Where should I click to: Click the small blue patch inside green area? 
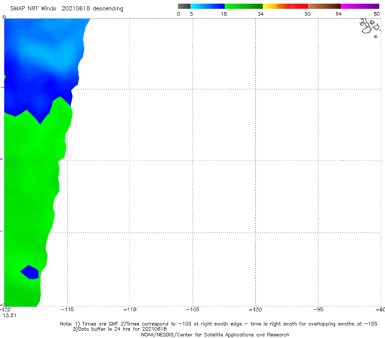(30, 272)
